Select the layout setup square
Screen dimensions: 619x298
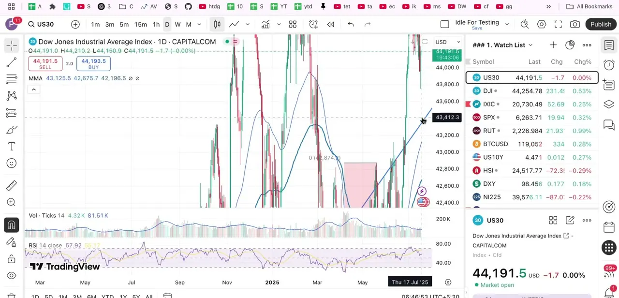click(x=445, y=24)
